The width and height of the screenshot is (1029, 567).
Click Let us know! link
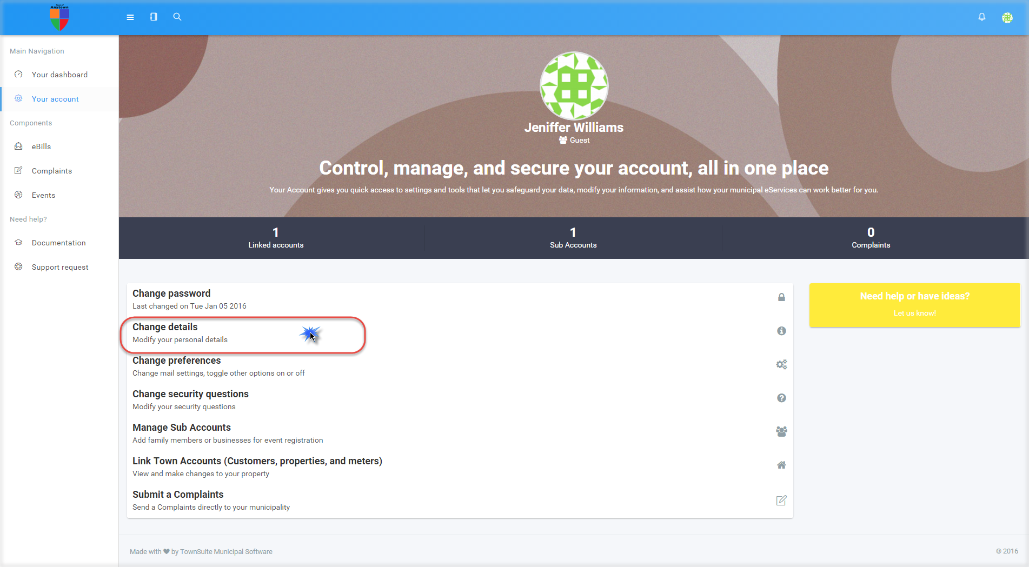(x=914, y=313)
